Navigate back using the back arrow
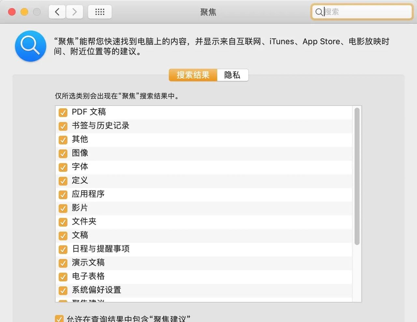 click(x=57, y=12)
